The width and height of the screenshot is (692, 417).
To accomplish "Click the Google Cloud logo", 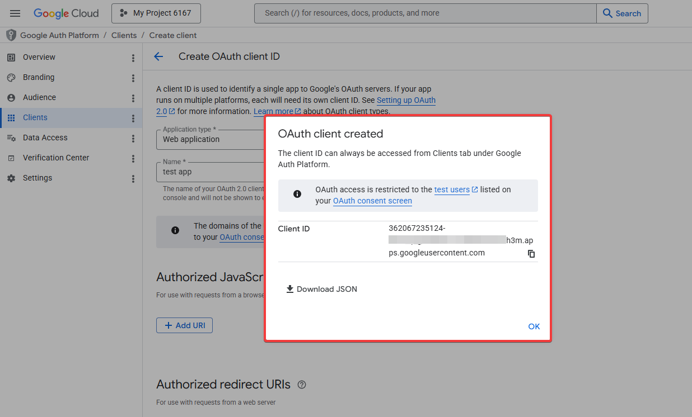I will coord(66,13).
